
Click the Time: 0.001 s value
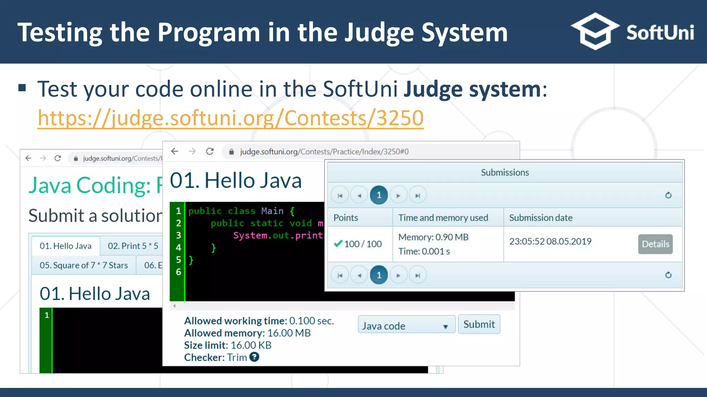[x=424, y=251]
